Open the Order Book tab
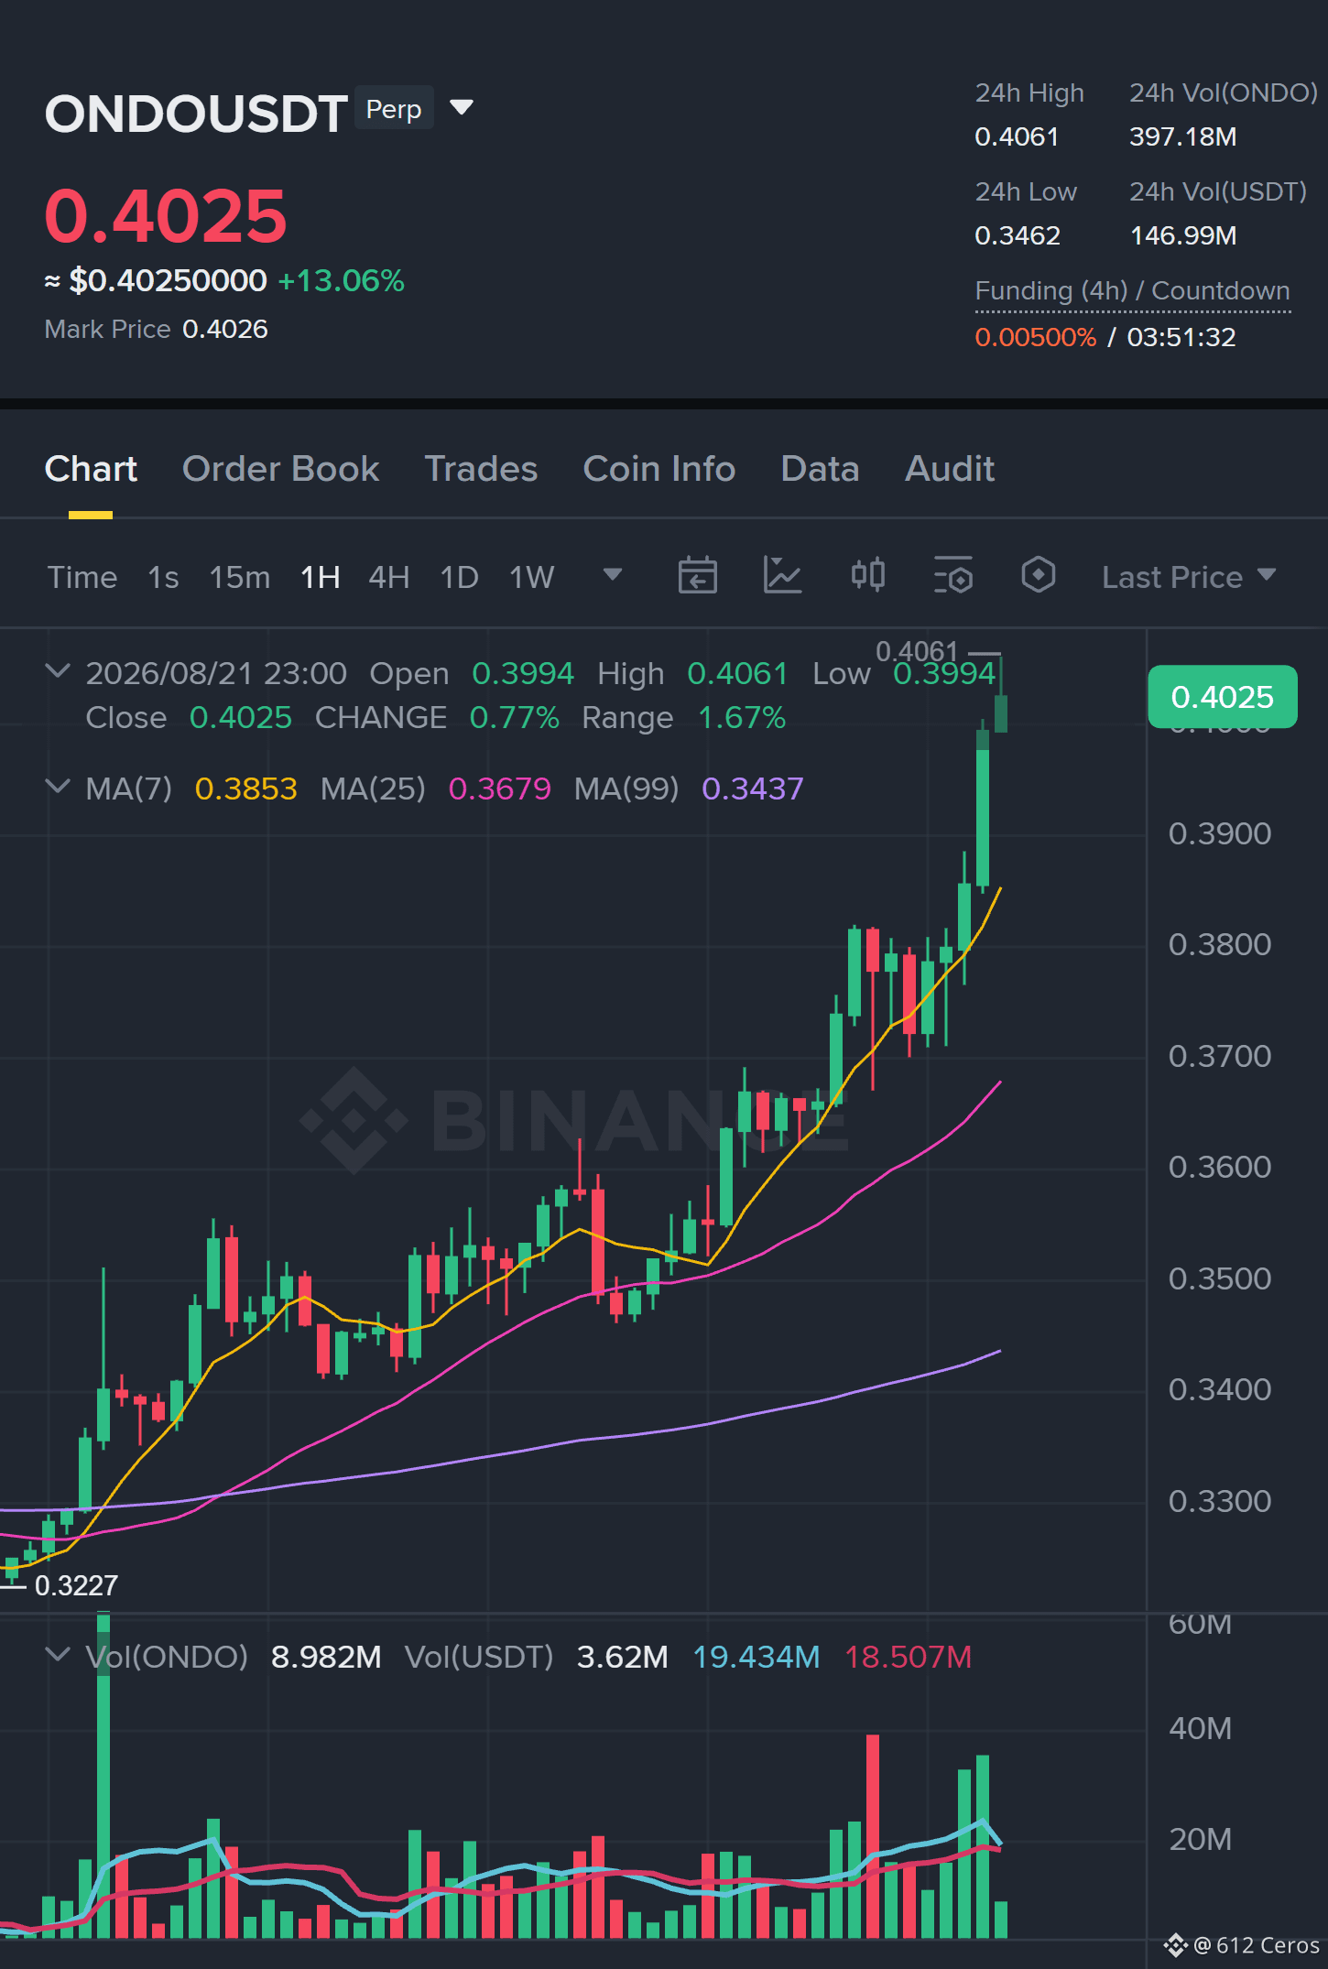Screen dimensions: 1328x1969 tap(280, 469)
